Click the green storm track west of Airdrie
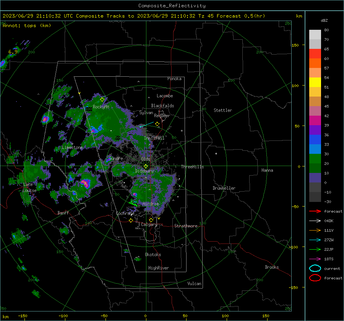 133,203
